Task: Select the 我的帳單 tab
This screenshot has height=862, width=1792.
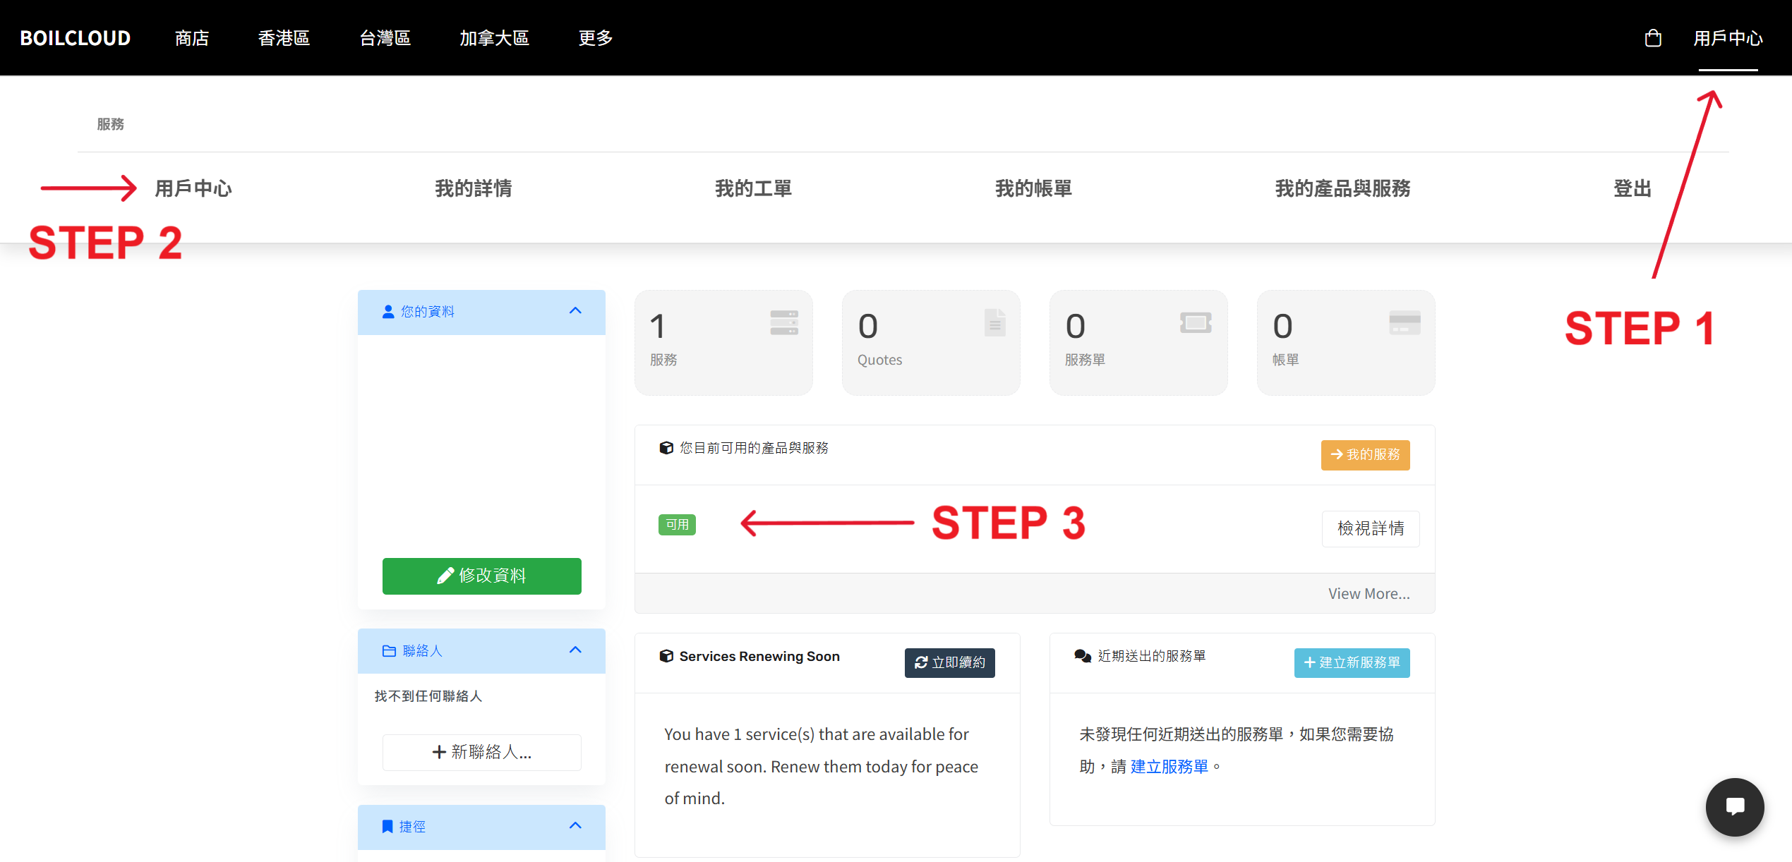Action: pyautogui.click(x=1034, y=188)
